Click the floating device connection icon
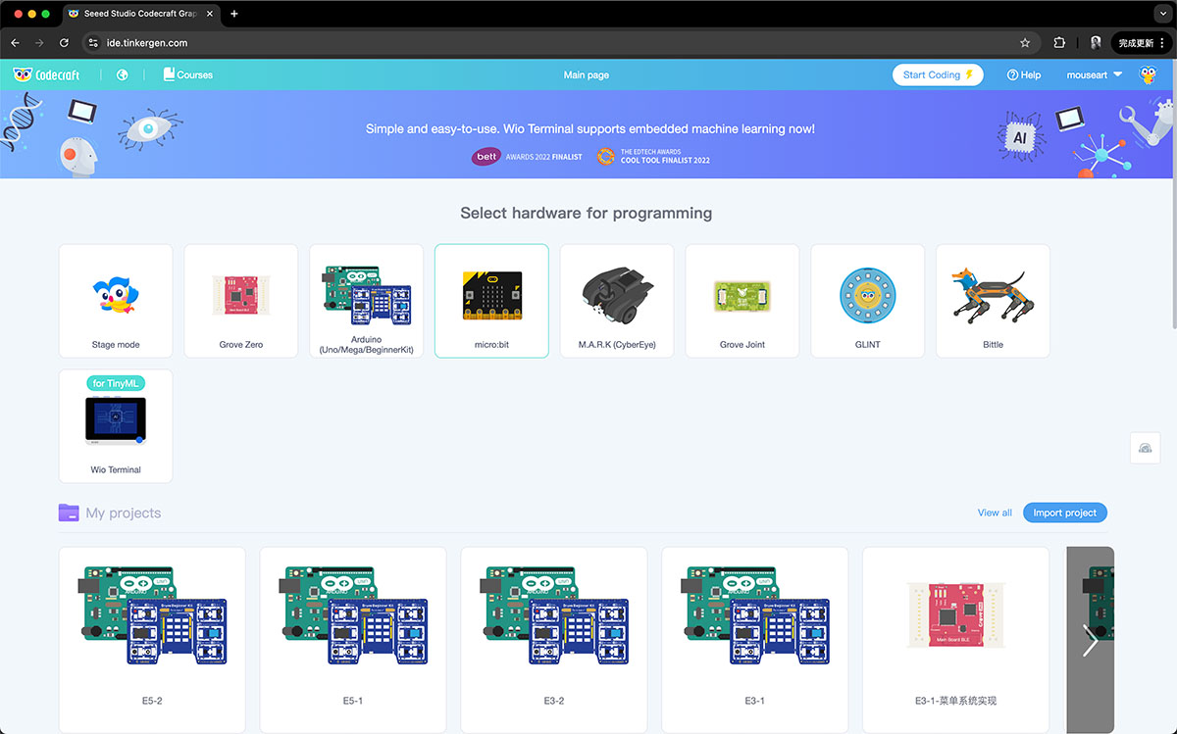Image resolution: width=1177 pixels, height=734 pixels. click(x=1146, y=448)
